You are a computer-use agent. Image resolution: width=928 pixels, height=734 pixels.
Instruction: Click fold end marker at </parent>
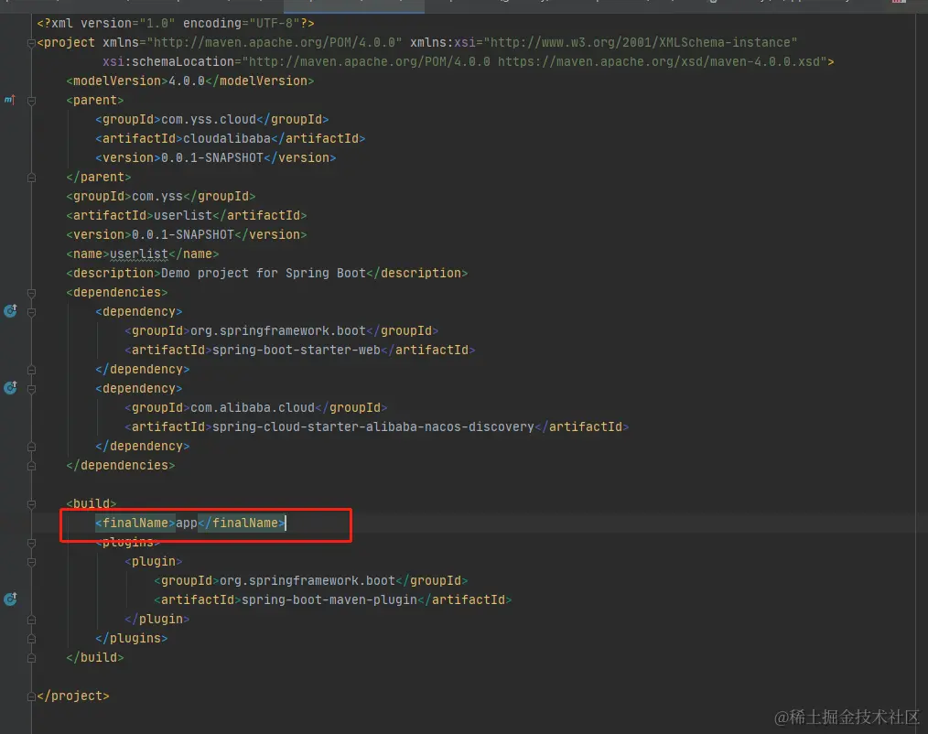click(31, 177)
